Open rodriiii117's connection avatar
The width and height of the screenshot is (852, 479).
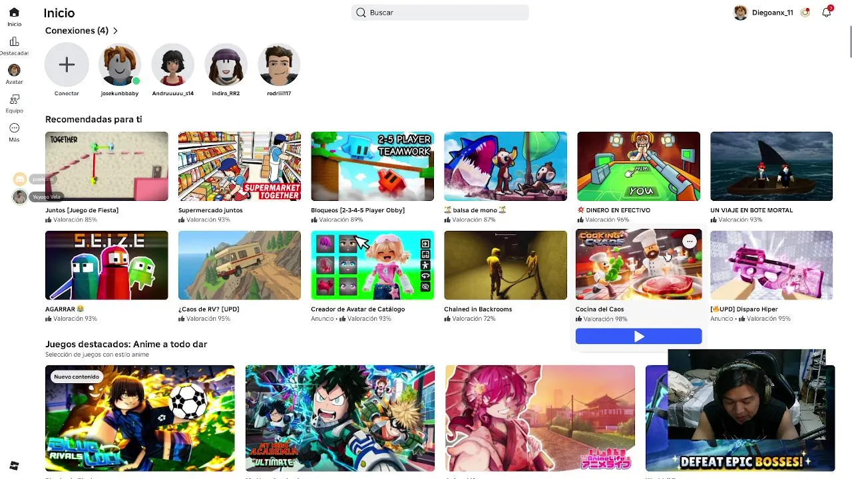coord(279,65)
